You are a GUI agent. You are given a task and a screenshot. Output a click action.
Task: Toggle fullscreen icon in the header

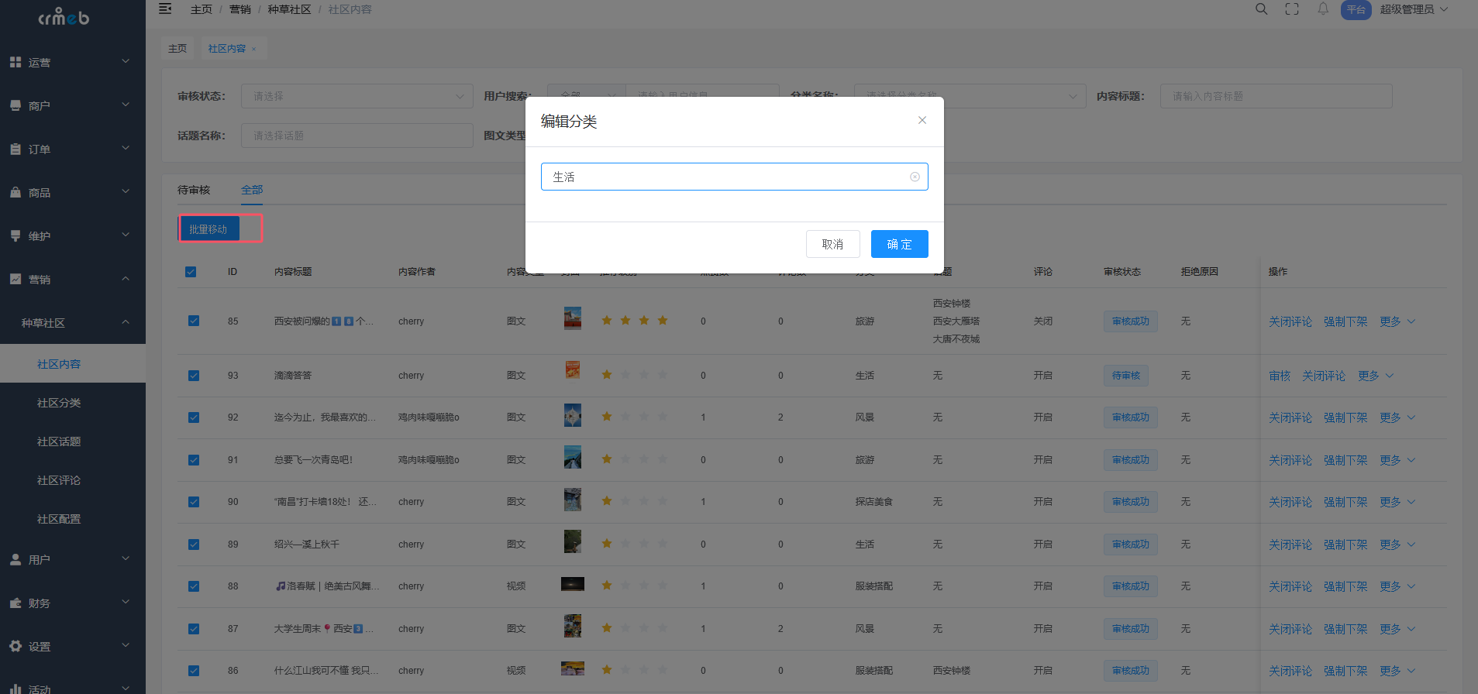tap(1292, 9)
